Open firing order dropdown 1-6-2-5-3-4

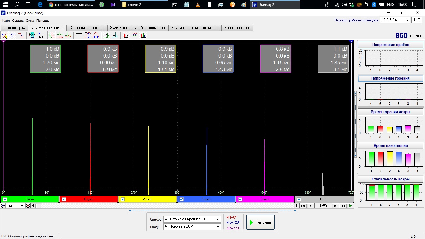click(395, 20)
